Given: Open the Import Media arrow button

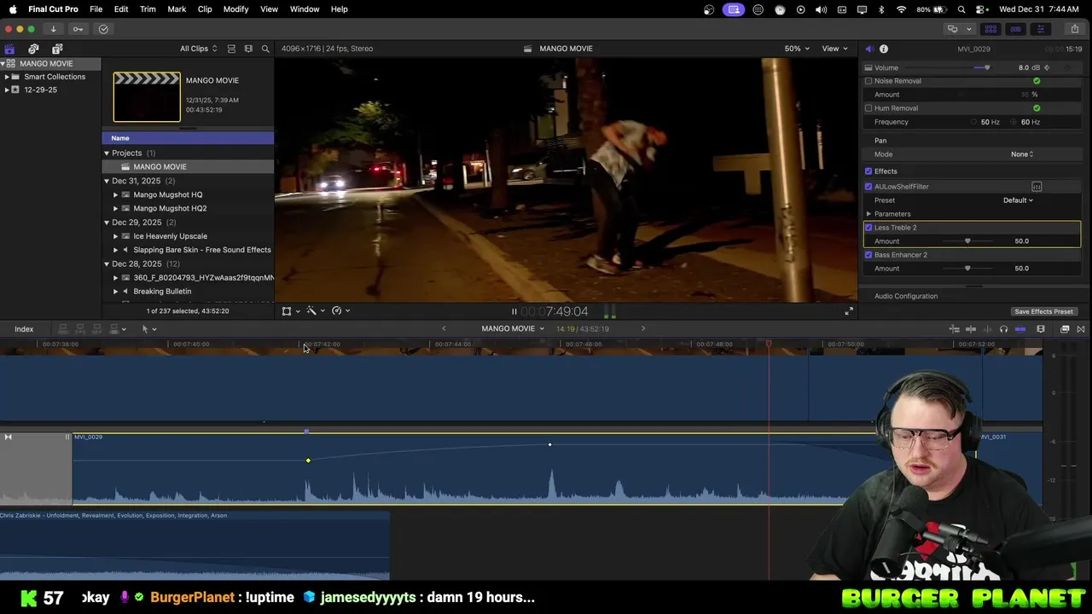Looking at the screenshot, I should click(x=53, y=29).
